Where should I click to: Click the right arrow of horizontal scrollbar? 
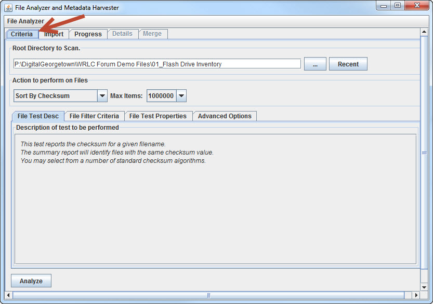[416, 295]
